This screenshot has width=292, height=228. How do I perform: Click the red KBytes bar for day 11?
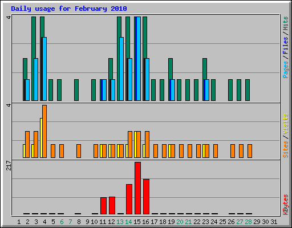(x=103, y=206)
